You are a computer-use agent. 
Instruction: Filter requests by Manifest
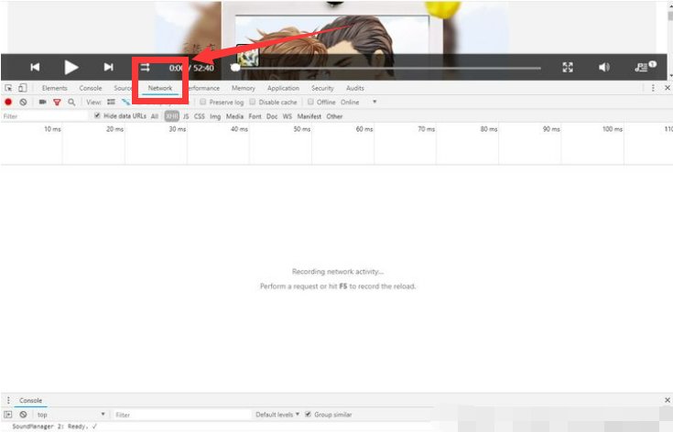click(x=309, y=116)
